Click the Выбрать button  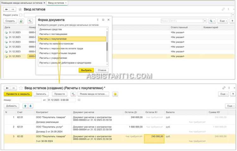tap(86, 70)
